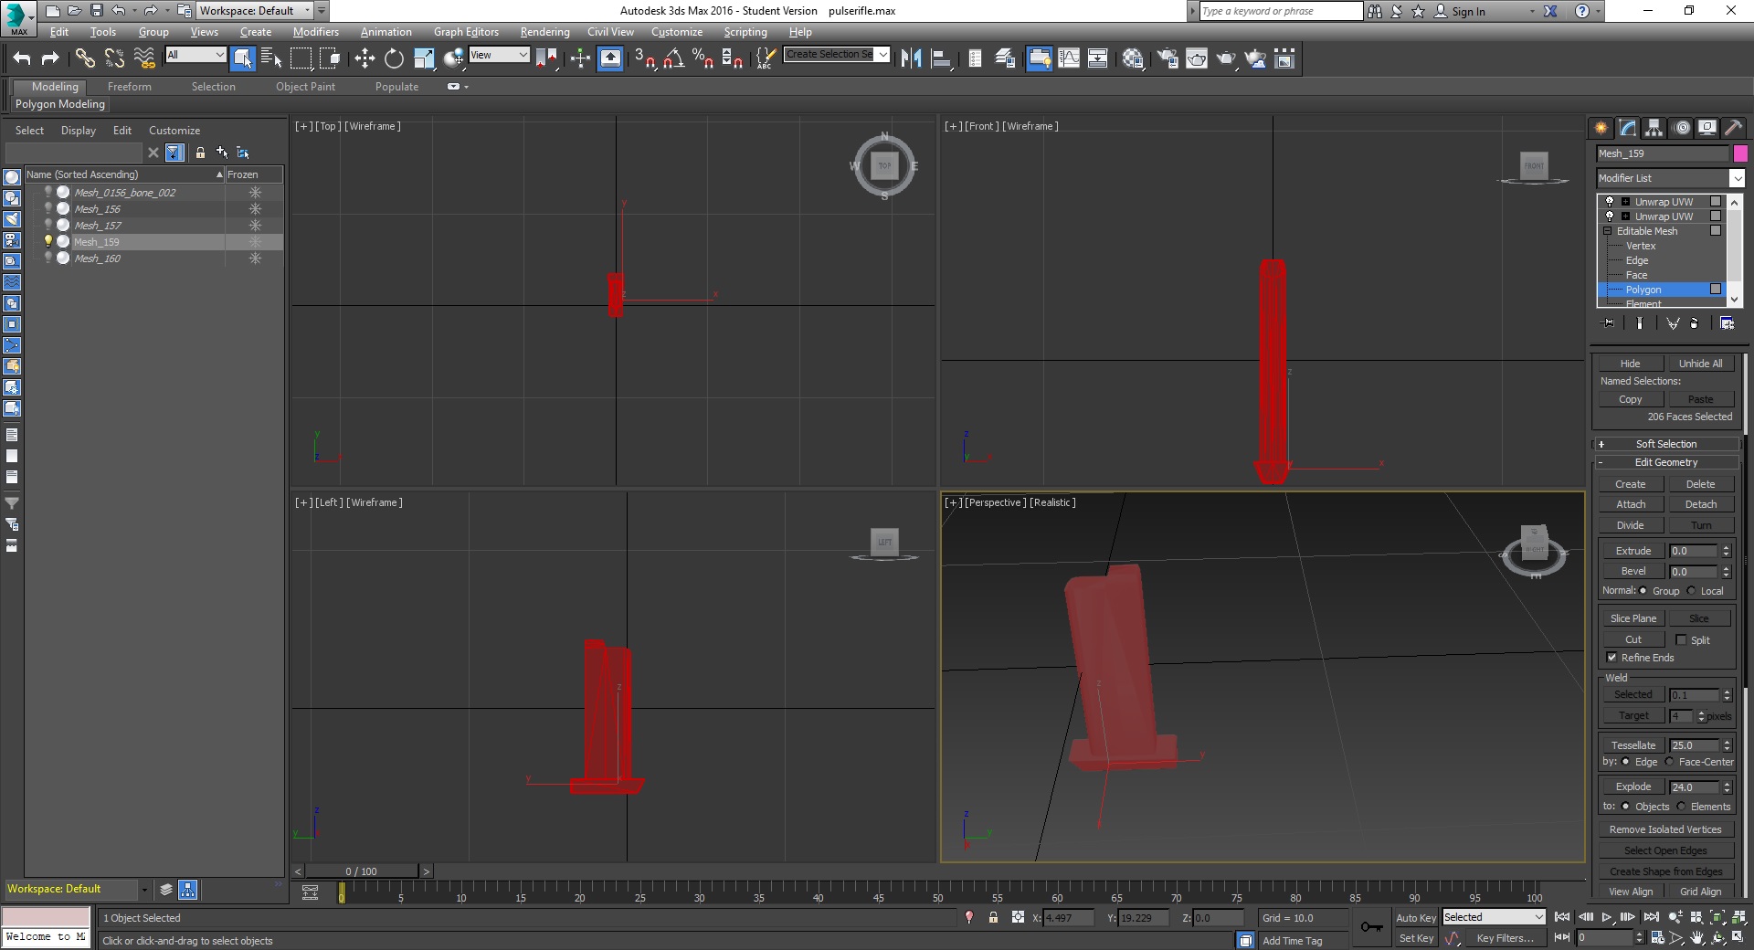
Task: Enable Auto Key animation mode
Action: tap(1416, 918)
